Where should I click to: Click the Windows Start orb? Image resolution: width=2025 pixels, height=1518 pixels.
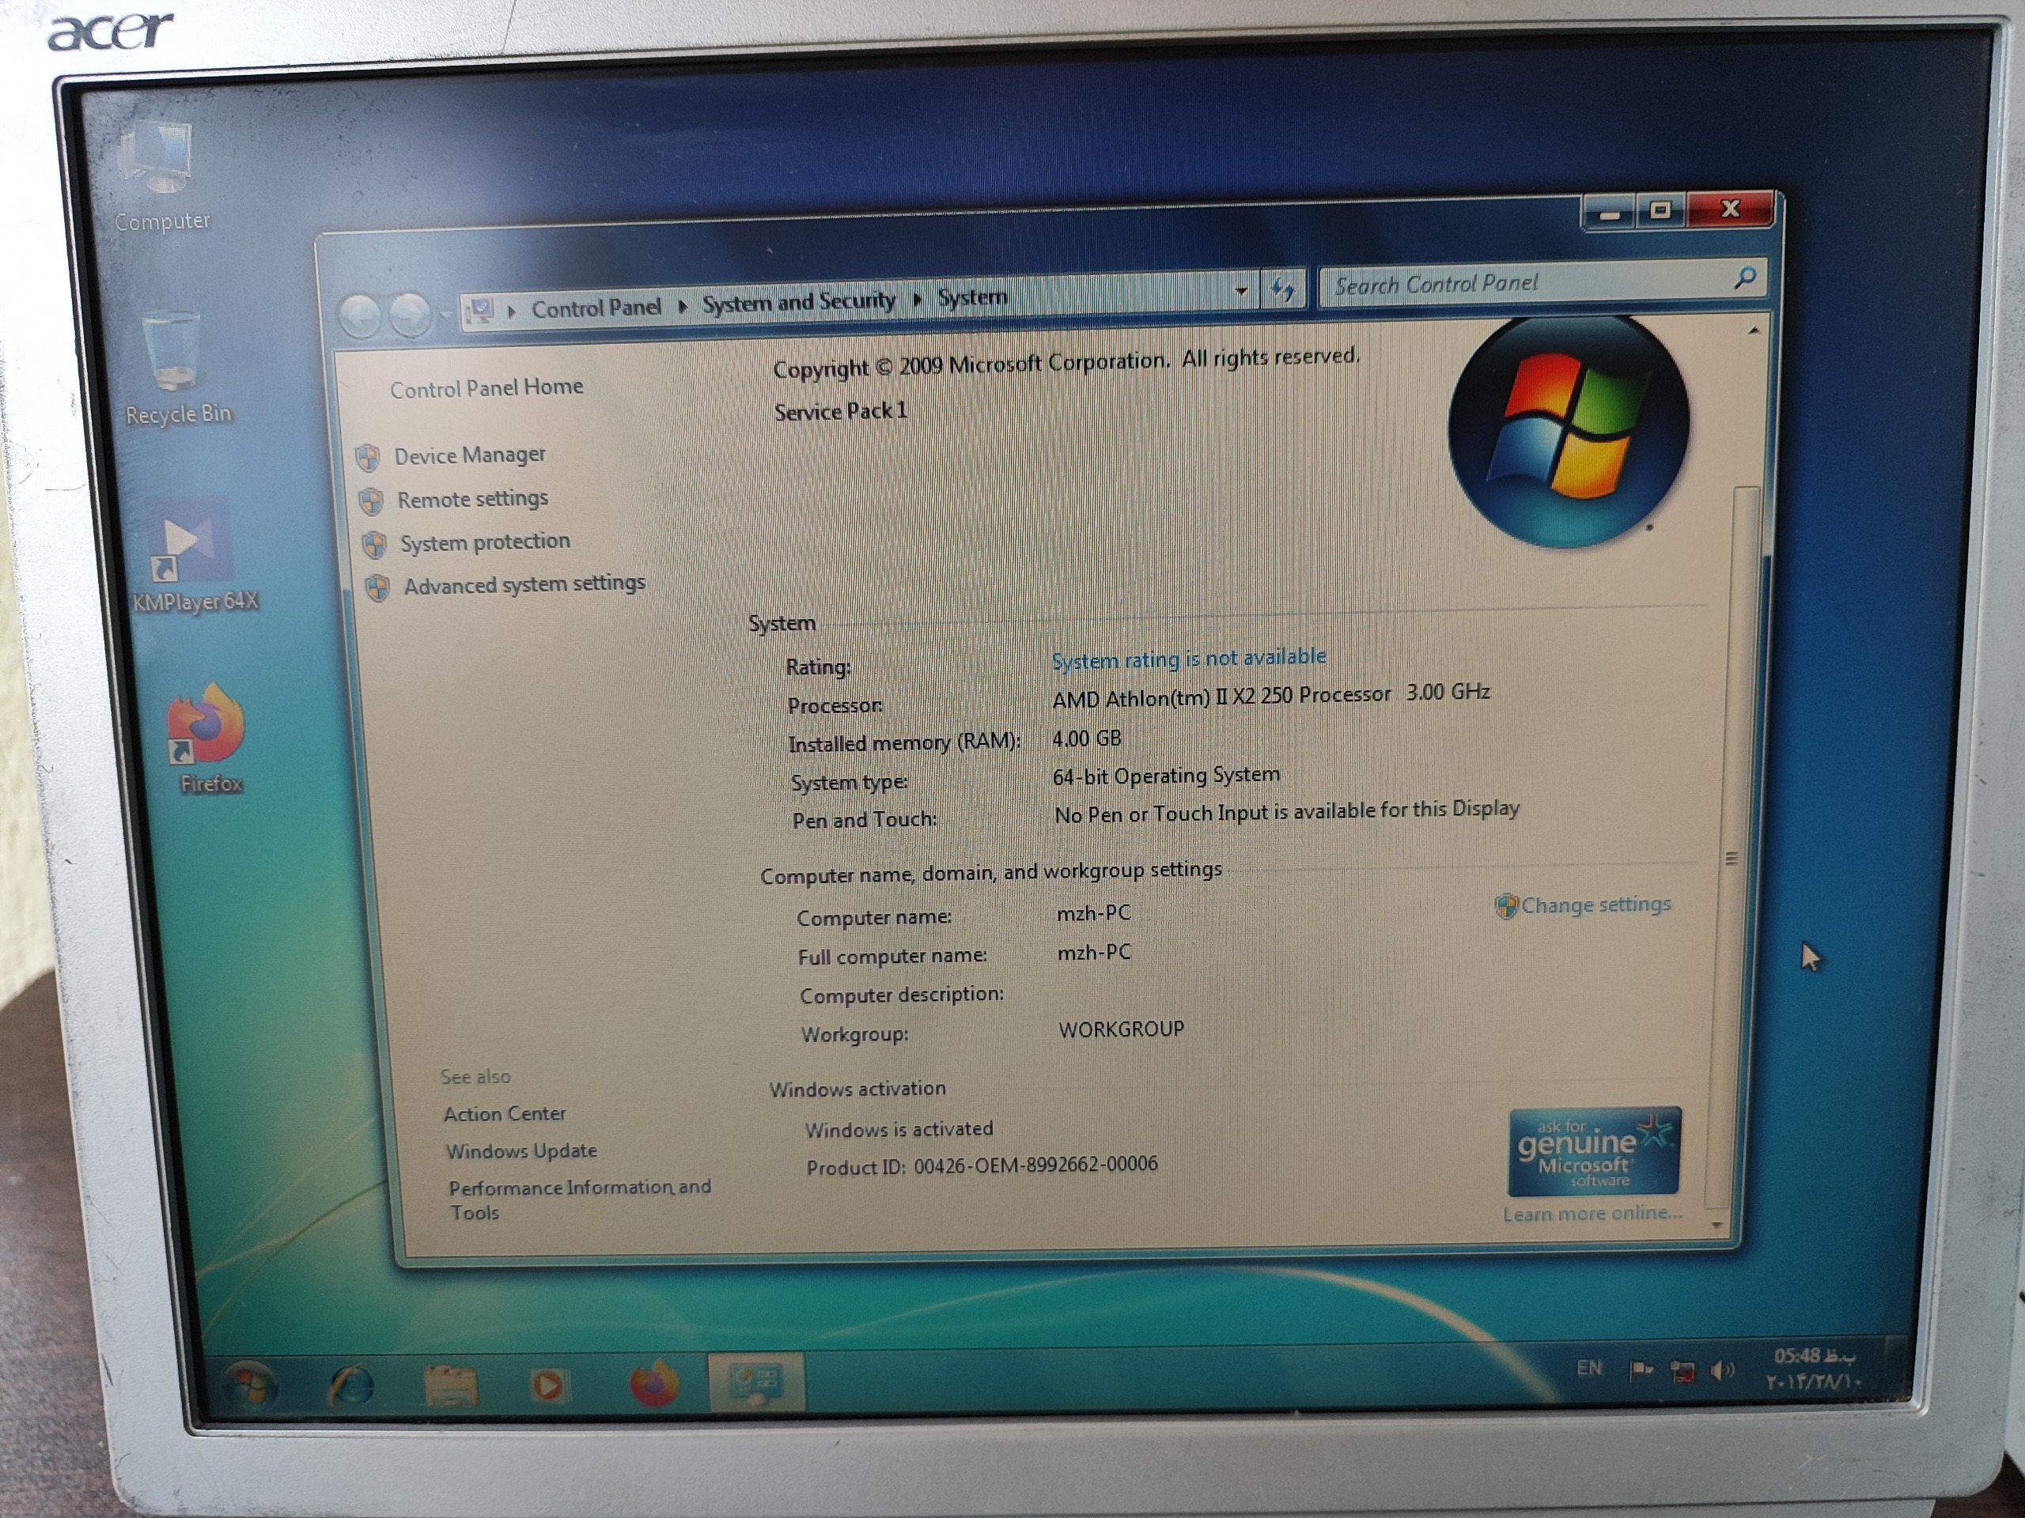pos(249,1385)
